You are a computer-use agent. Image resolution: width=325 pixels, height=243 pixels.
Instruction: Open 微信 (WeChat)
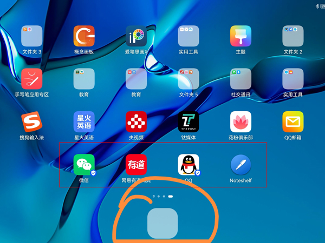pos(84,165)
